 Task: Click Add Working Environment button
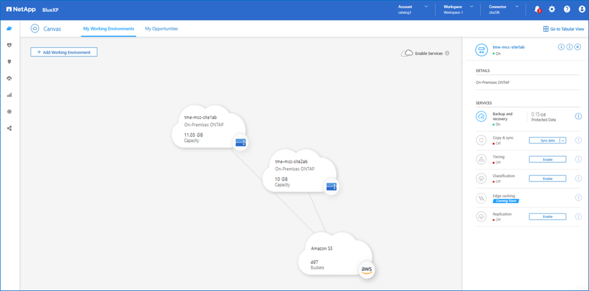64,52
